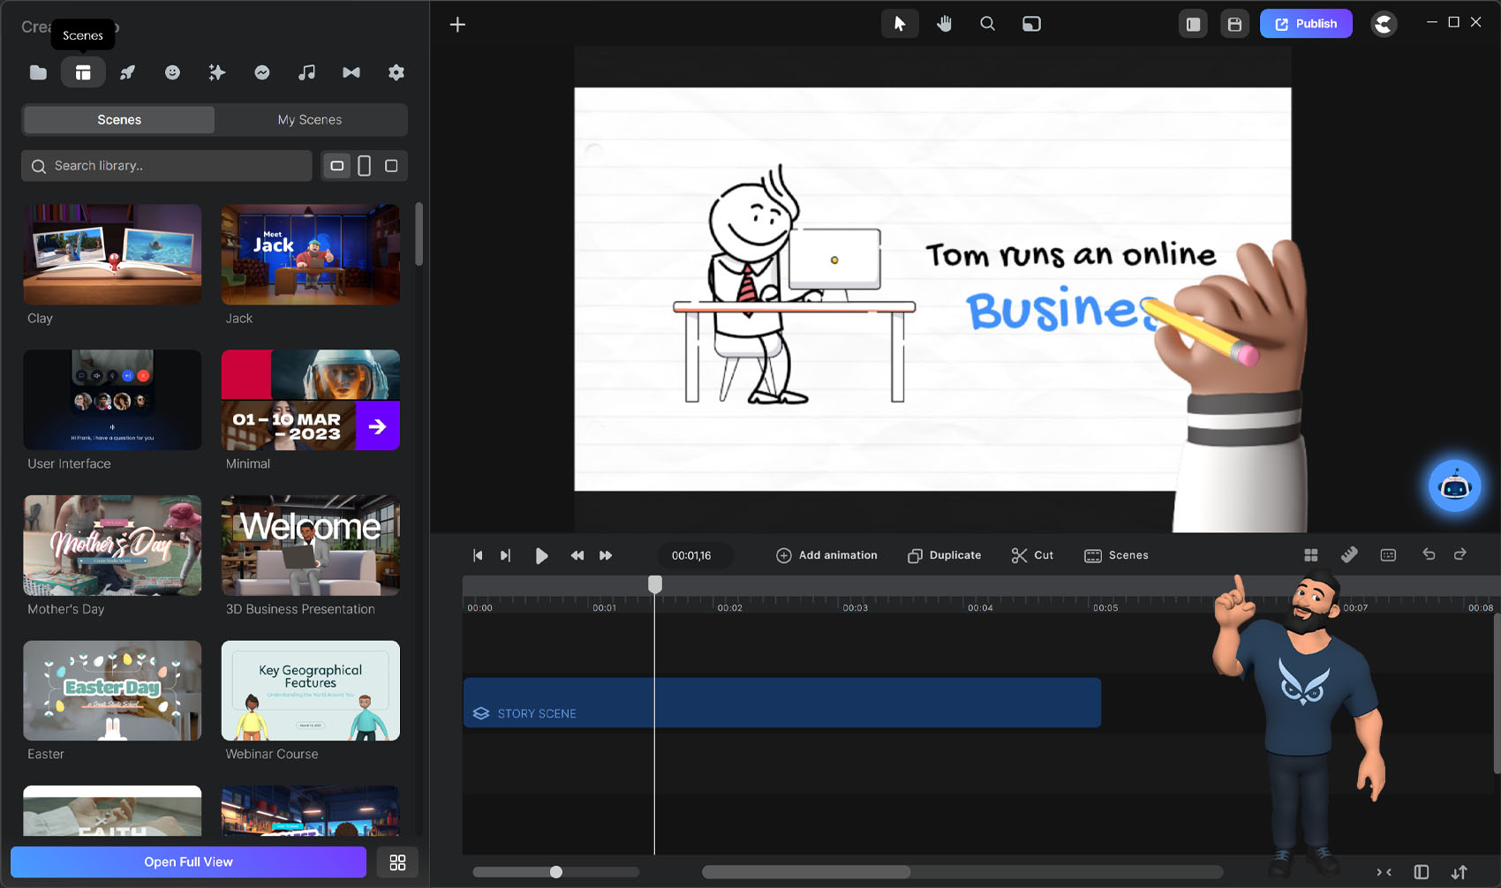This screenshot has width=1501, height=888.
Task: Click the Cut scissors button
Action: pos(1032,555)
